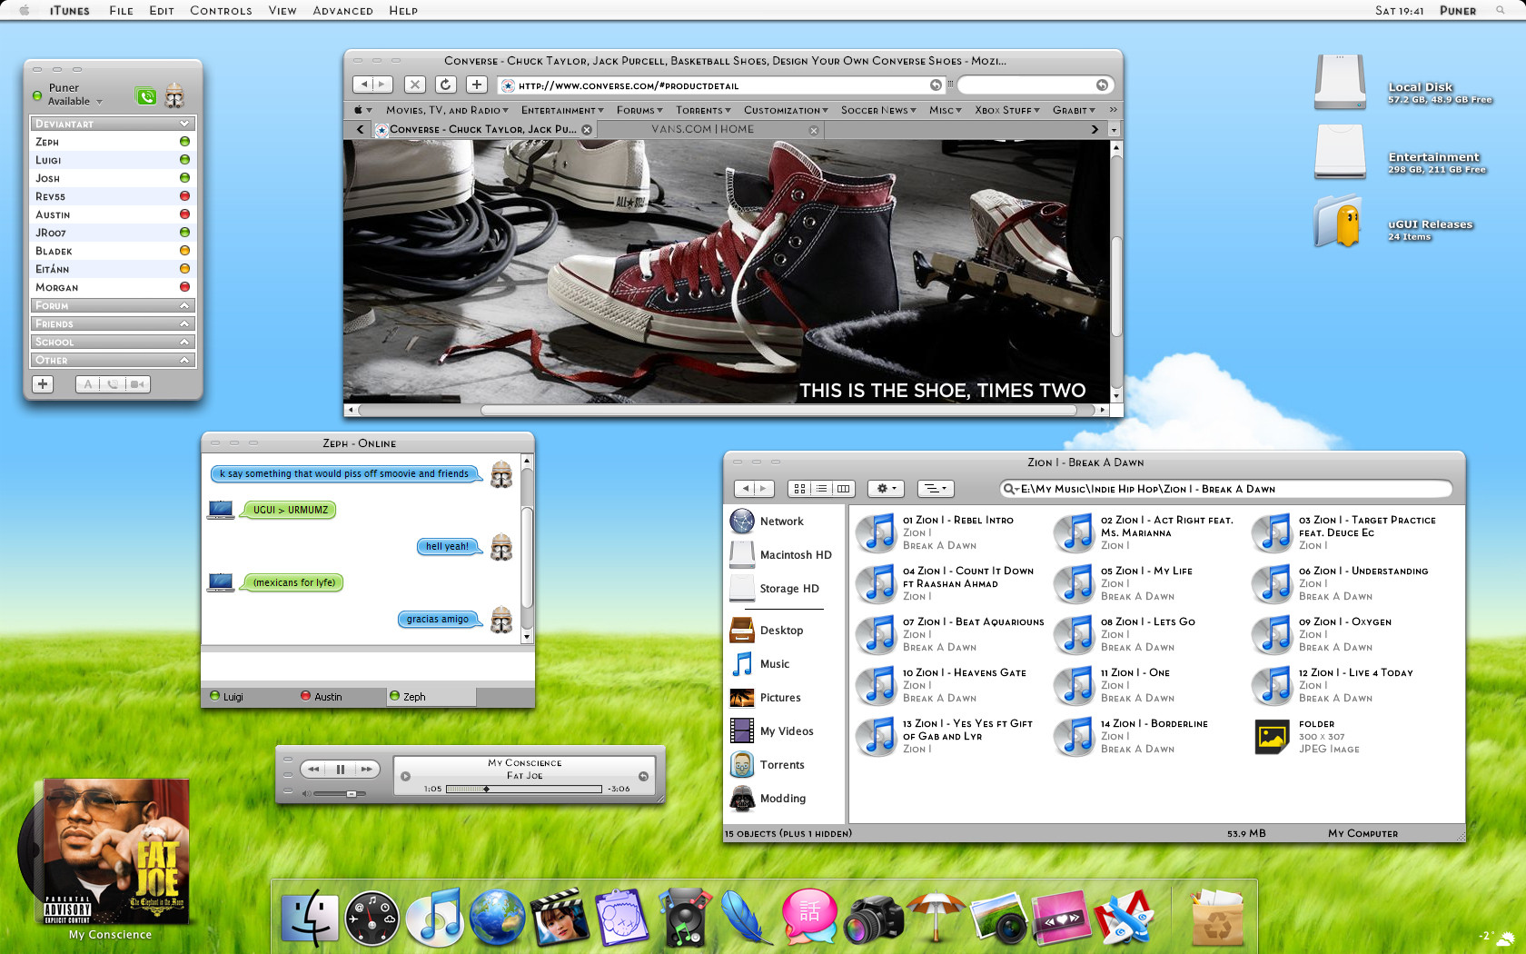Open Macintosh HD in sidebar

point(781,555)
